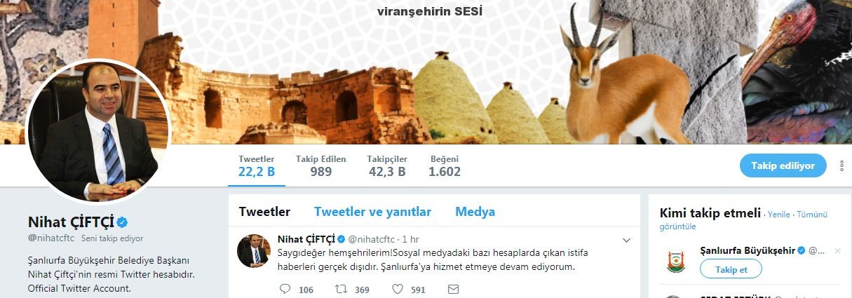852x298 pixels.
Task: Open the Takip Edilen 989 list
Action: pos(320,165)
